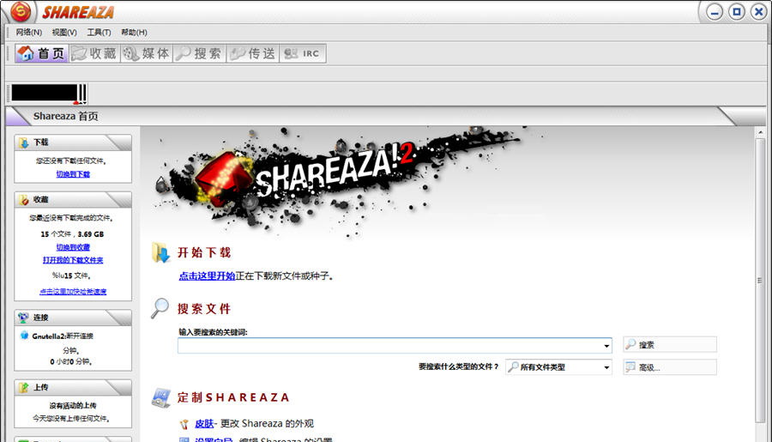
Task: Open the 视图(V) menu
Action: 64,32
